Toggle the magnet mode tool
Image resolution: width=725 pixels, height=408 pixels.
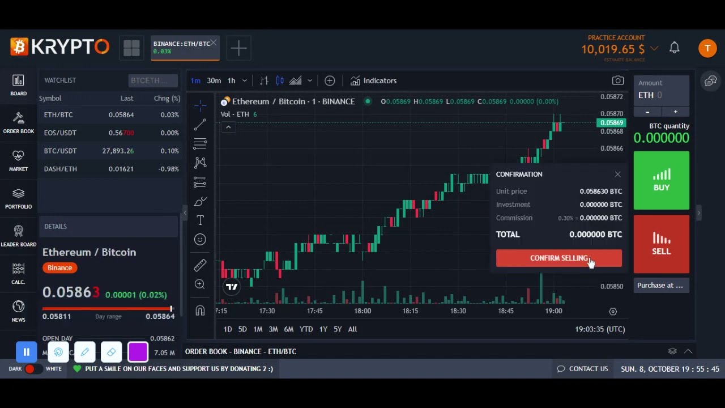pos(200,310)
